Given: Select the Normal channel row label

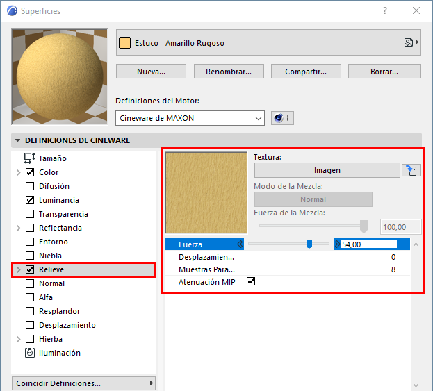Looking at the screenshot, I should pyautogui.click(x=51, y=283).
